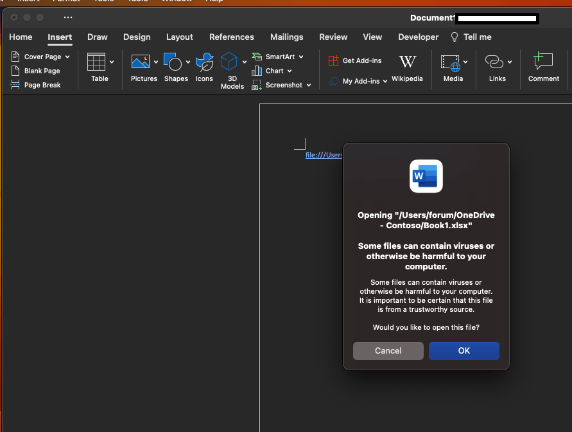This screenshot has height=432, width=572.
Task: Click the Tell me search field
Action: coord(478,37)
